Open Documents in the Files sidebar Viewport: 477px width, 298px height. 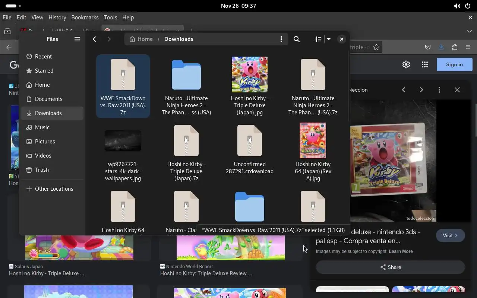click(x=52, y=99)
